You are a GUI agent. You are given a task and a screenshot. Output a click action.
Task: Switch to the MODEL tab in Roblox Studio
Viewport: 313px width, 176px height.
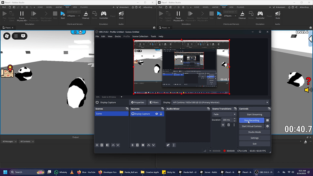tap(49, 7)
